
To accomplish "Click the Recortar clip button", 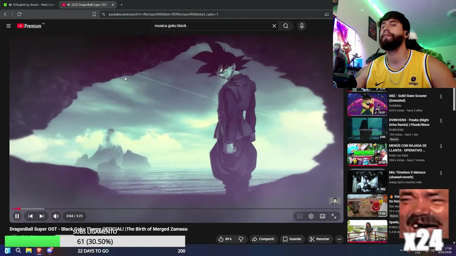I will (x=320, y=239).
